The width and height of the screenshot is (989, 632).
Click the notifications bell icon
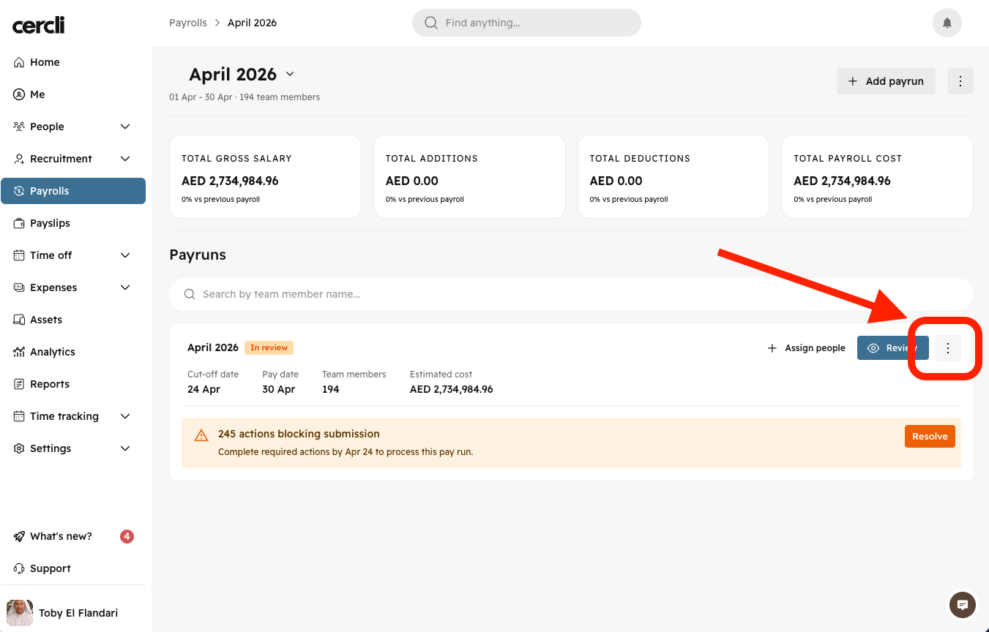point(947,23)
